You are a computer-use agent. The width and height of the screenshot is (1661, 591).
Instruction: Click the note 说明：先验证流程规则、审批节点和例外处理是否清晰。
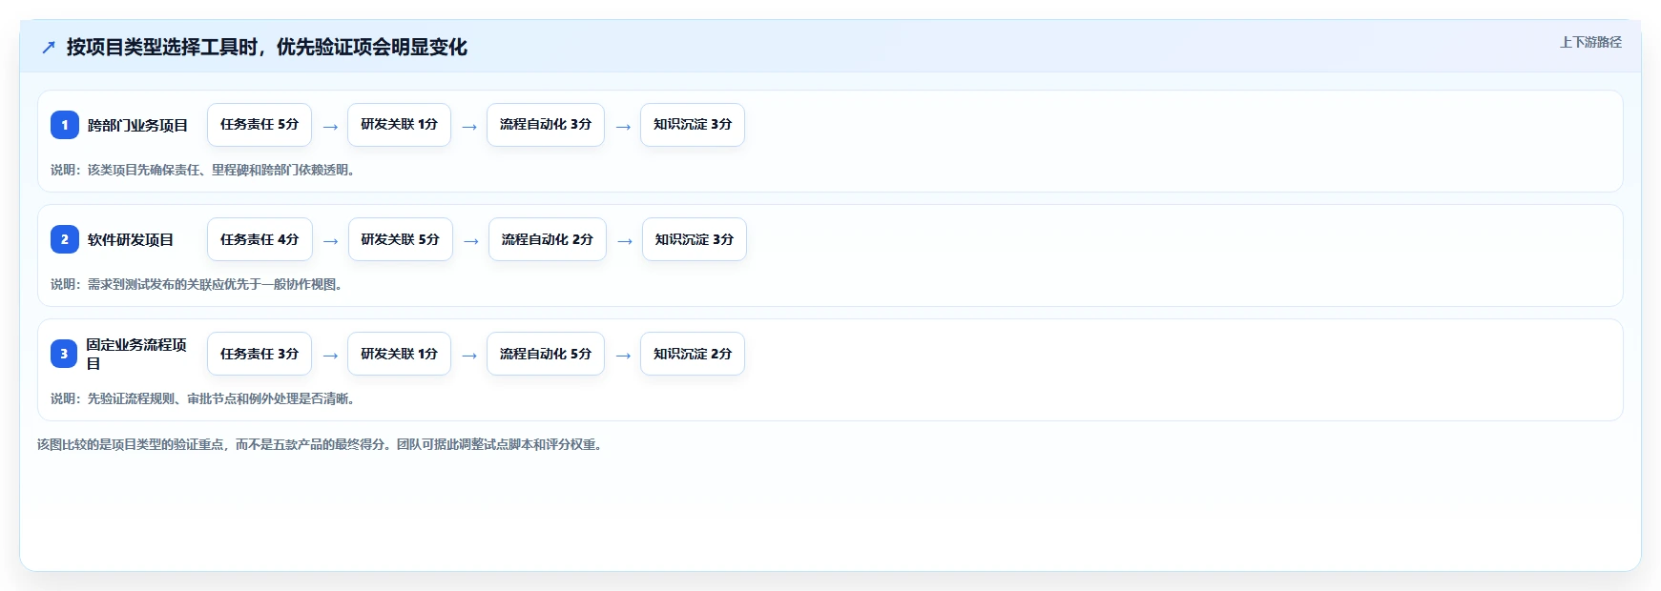tap(205, 398)
